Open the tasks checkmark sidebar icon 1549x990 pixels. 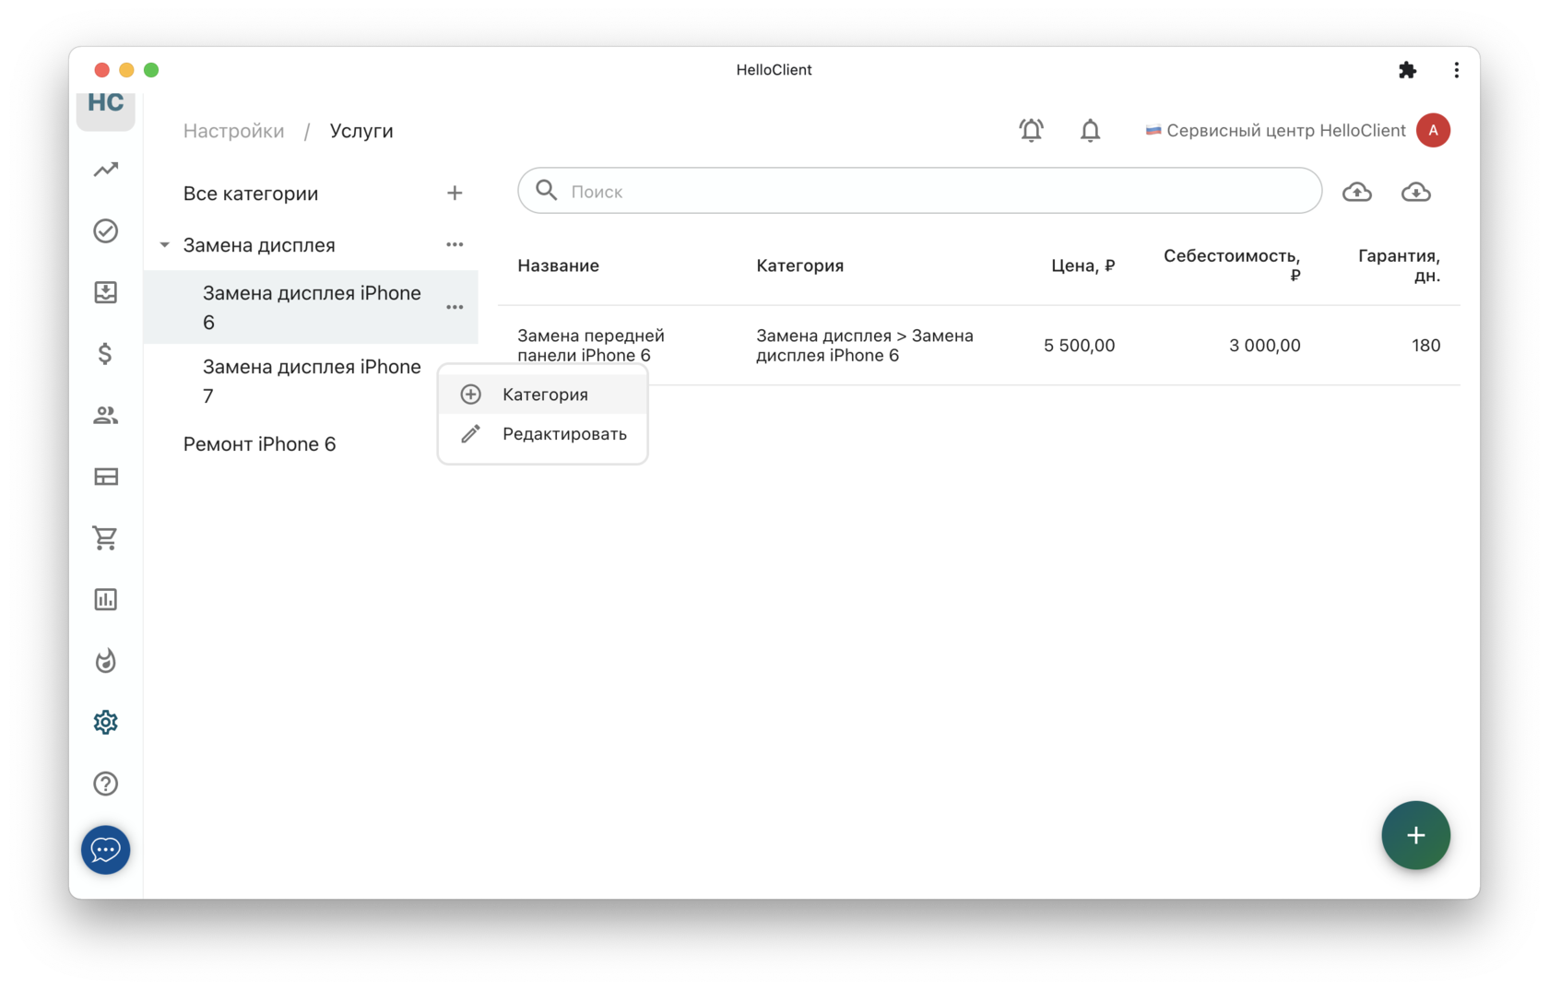[106, 230]
